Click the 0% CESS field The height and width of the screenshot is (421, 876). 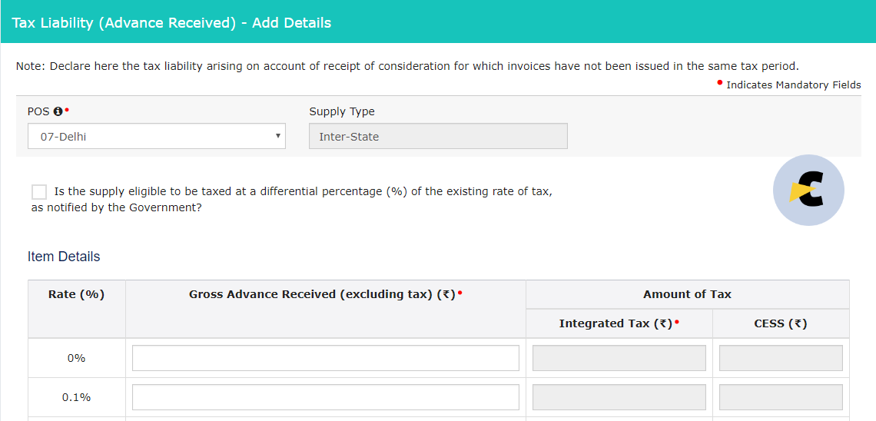[x=781, y=358]
